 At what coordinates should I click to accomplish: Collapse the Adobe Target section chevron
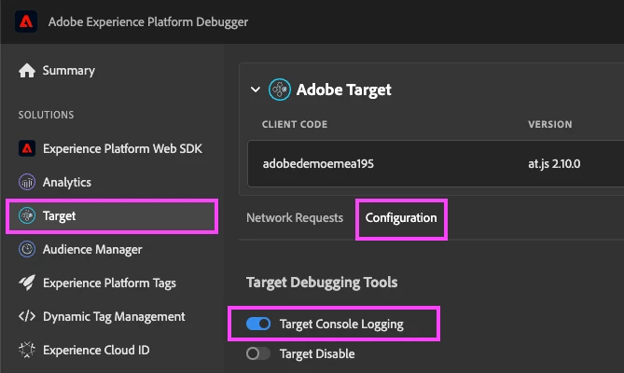pos(256,90)
